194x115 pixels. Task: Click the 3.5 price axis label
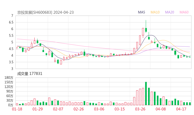point(11,62)
